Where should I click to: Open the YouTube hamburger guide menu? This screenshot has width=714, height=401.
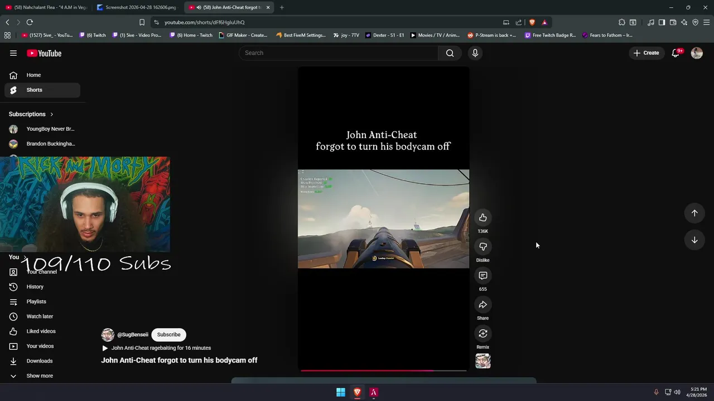13,53
